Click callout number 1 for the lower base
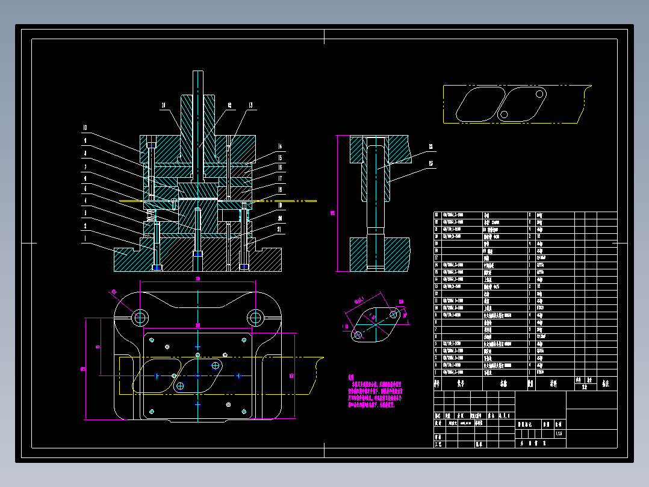 (x=85, y=238)
